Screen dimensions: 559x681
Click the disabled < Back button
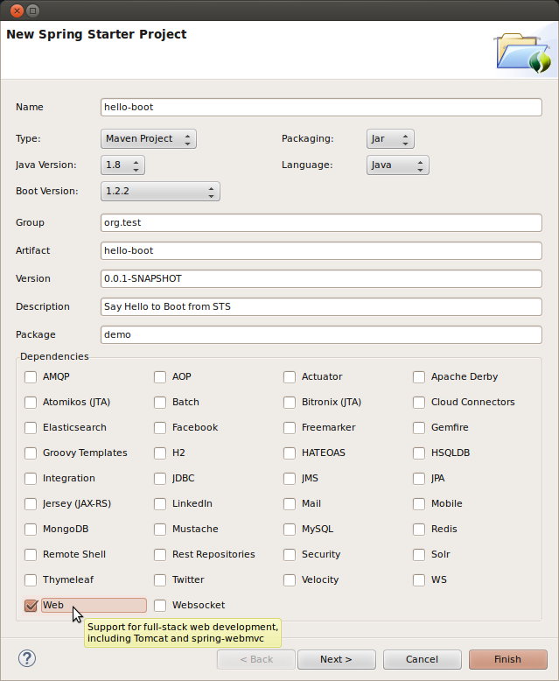point(256,659)
